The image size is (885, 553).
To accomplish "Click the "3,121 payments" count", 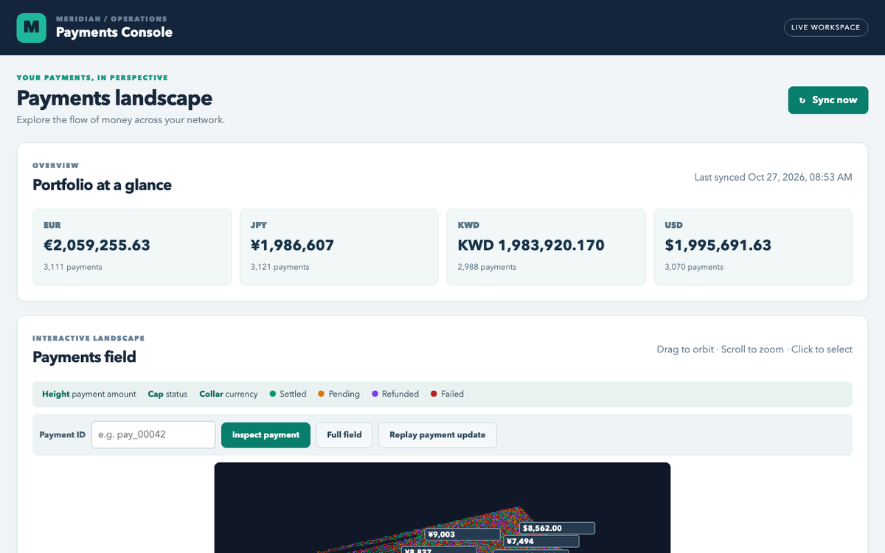I will (x=280, y=267).
